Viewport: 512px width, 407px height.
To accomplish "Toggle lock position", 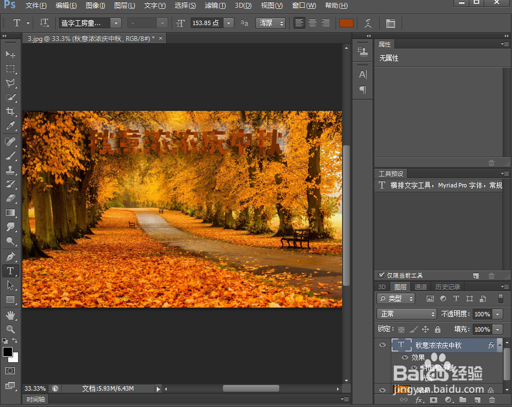I will (x=425, y=329).
